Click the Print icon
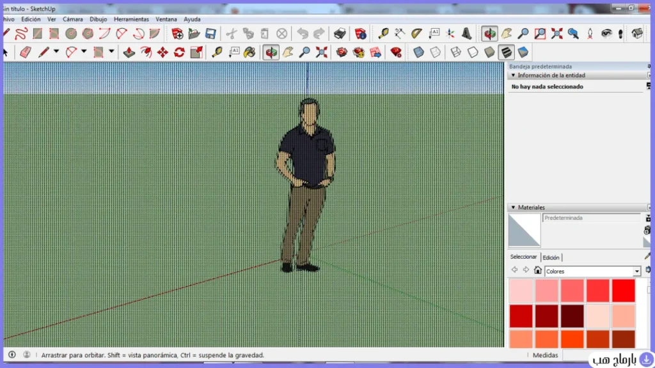This screenshot has width=655, height=368. [x=340, y=33]
